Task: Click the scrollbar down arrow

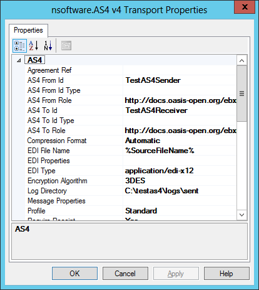Action: coord(242,215)
